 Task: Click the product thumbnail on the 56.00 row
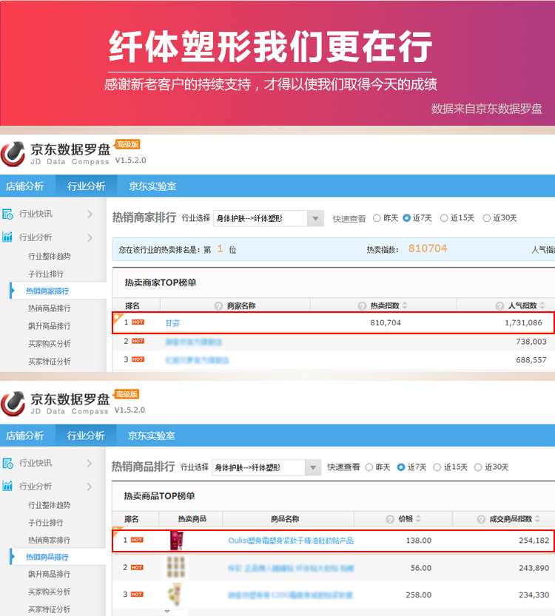point(176,567)
